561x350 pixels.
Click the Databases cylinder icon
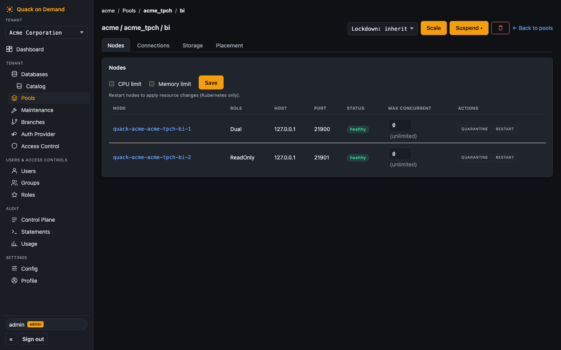(14, 74)
